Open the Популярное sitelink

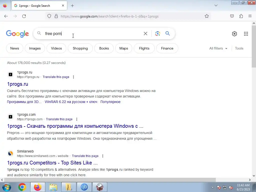click(110, 102)
